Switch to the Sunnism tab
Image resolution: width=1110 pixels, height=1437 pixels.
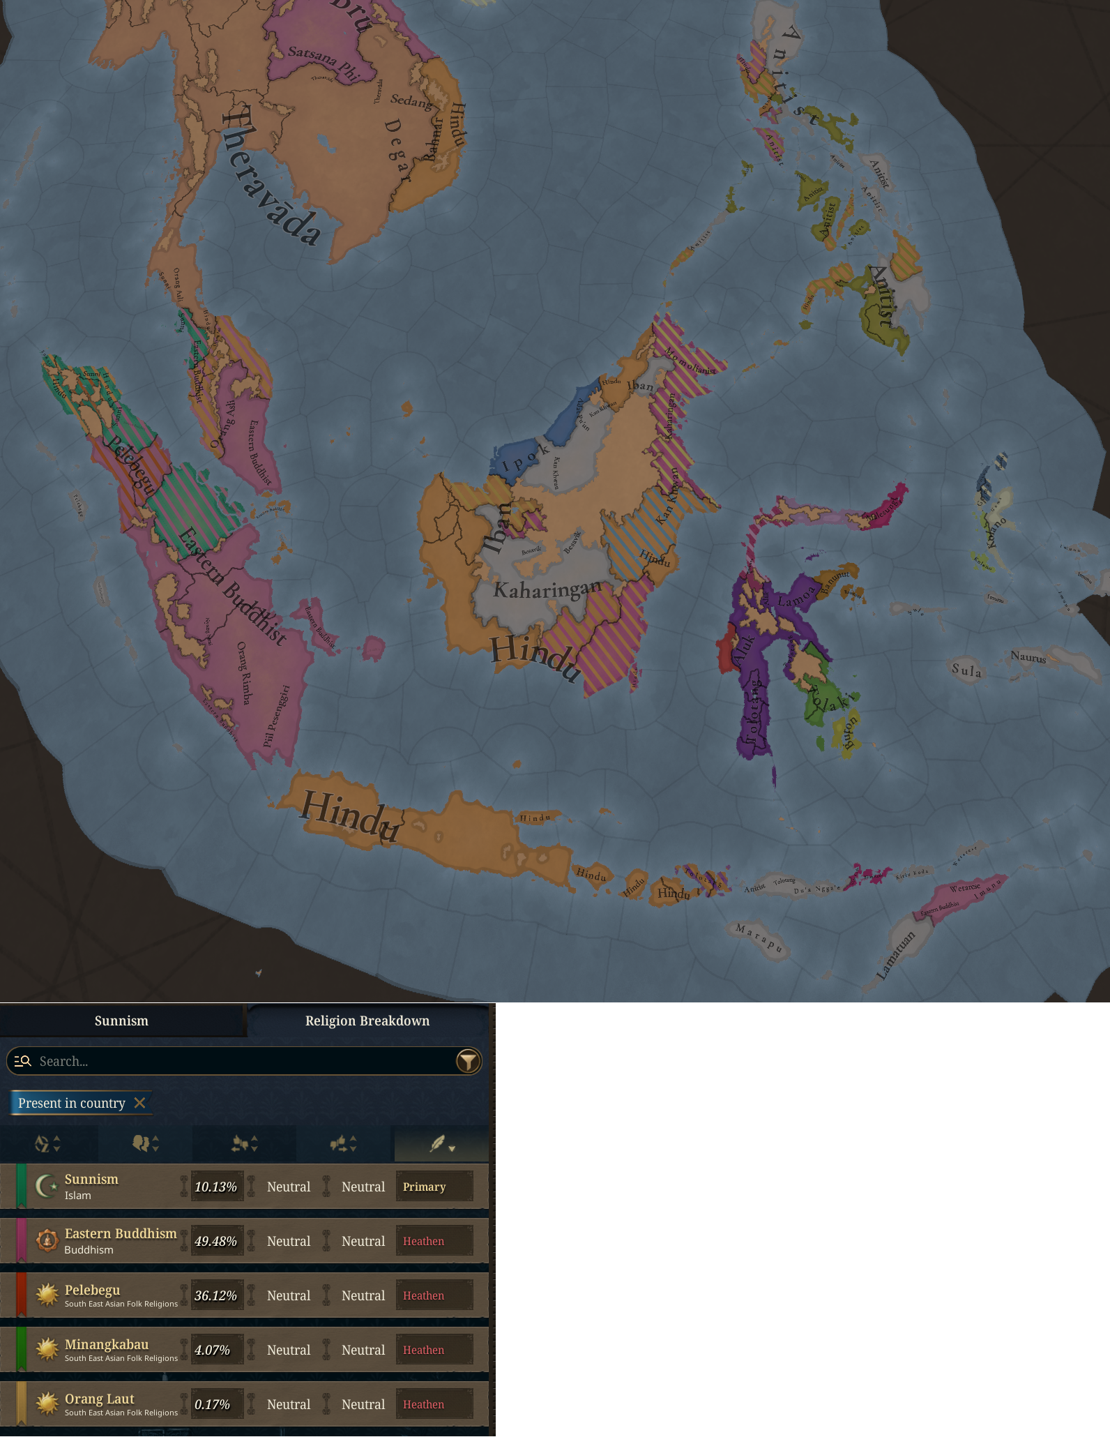coord(122,1021)
